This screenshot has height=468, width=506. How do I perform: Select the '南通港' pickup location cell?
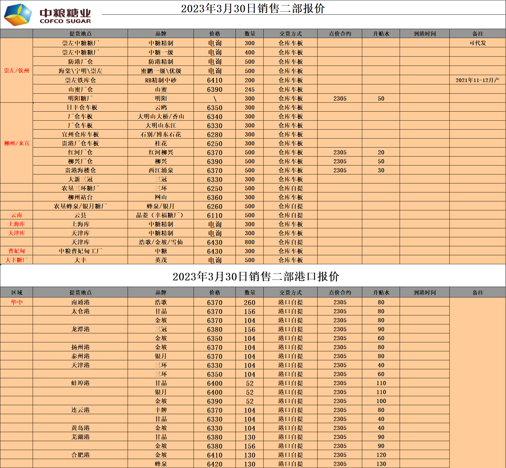[x=80, y=302]
